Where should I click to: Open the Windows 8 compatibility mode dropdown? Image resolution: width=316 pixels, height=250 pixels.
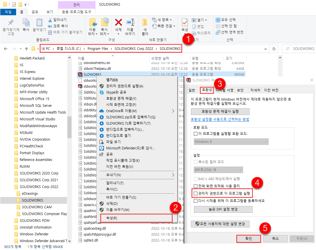click(231, 141)
